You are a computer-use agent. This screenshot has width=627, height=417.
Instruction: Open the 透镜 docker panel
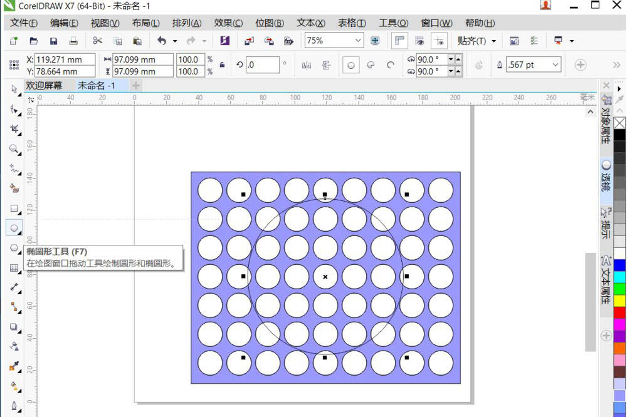tap(606, 175)
